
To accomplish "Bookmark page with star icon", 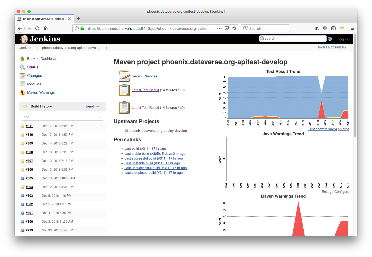I will pyautogui.click(x=234, y=28).
